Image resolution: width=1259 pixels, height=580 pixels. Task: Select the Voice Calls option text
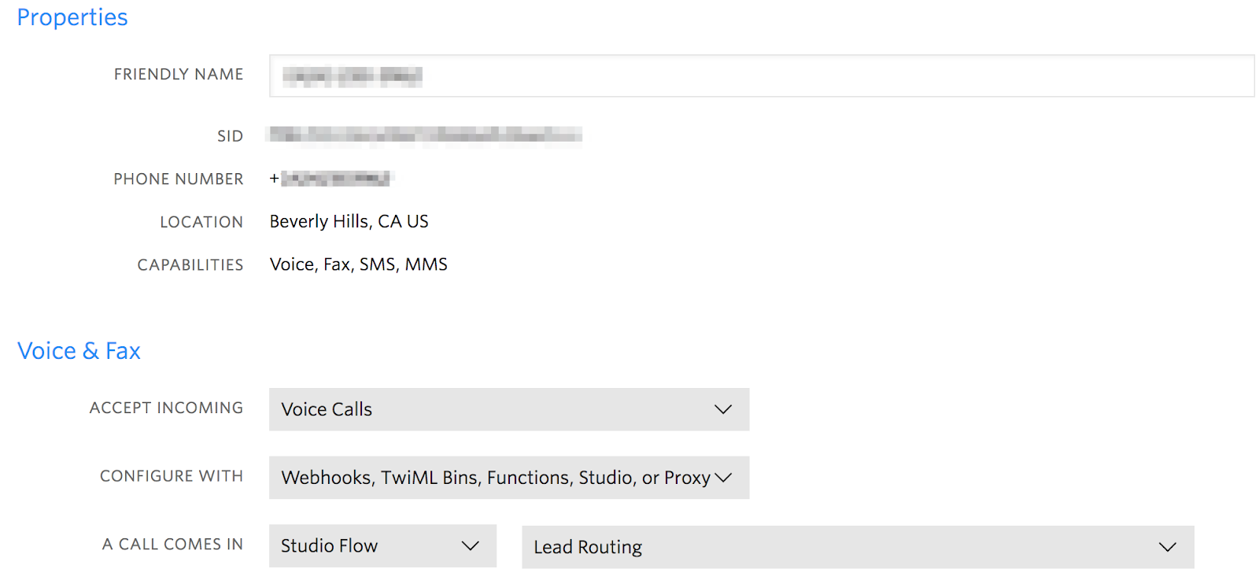tap(326, 409)
